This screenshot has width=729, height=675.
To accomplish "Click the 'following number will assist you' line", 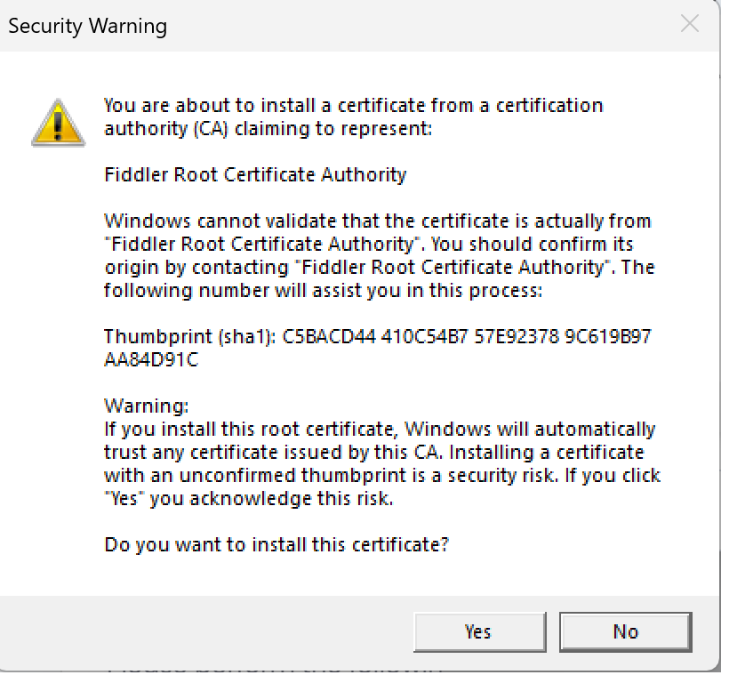I will click(323, 291).
